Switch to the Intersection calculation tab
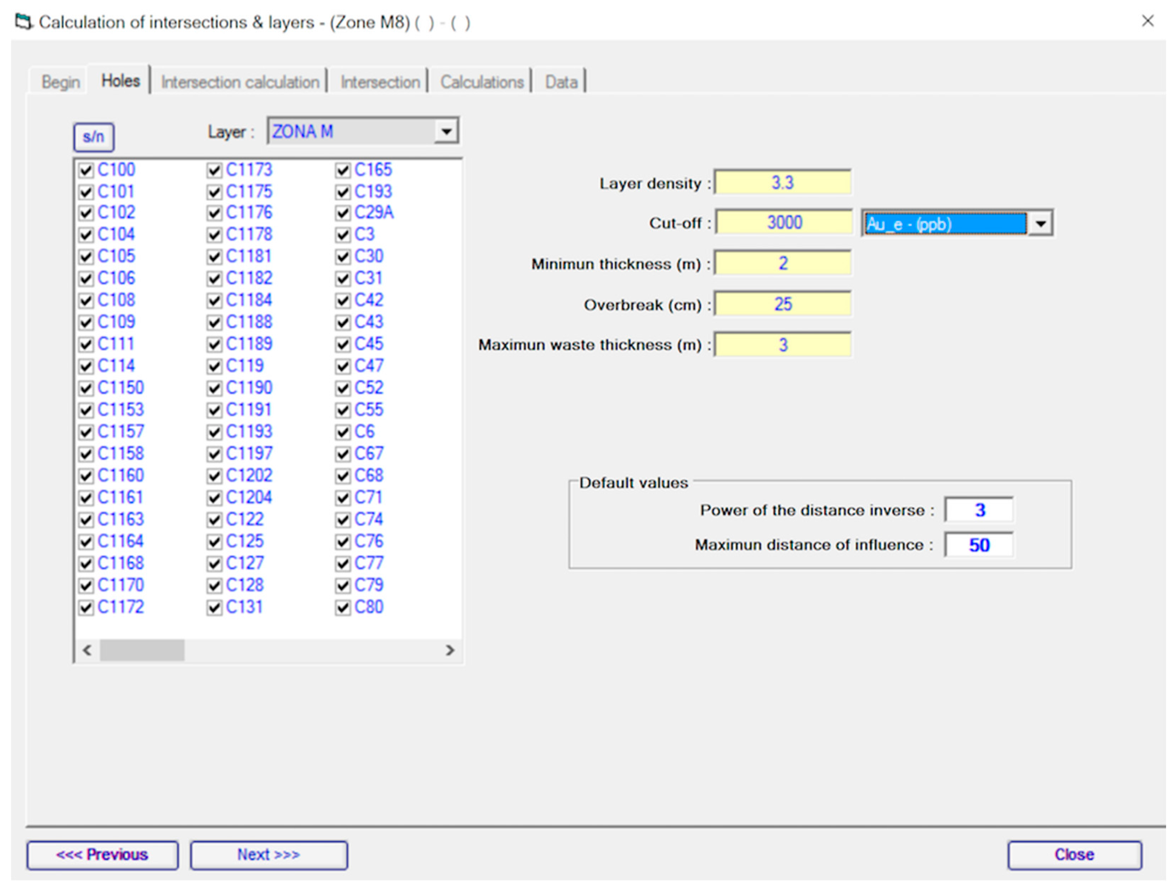Image resolution: width=1176 pixels, height=892 pixels. (240, 82)
